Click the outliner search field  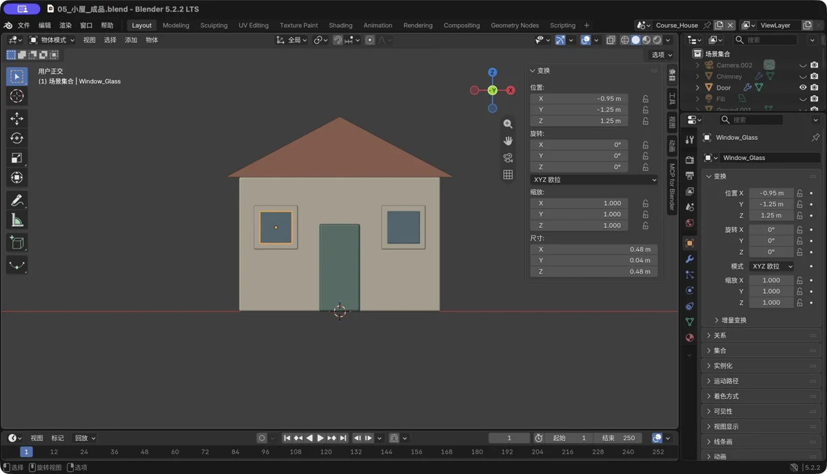[767, 40]
